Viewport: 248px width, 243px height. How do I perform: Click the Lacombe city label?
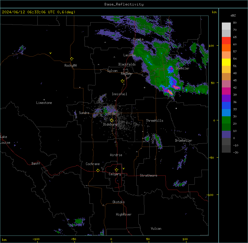[129, 55]
